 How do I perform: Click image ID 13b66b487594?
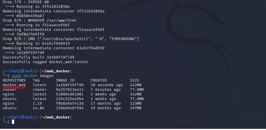[70, 108]
